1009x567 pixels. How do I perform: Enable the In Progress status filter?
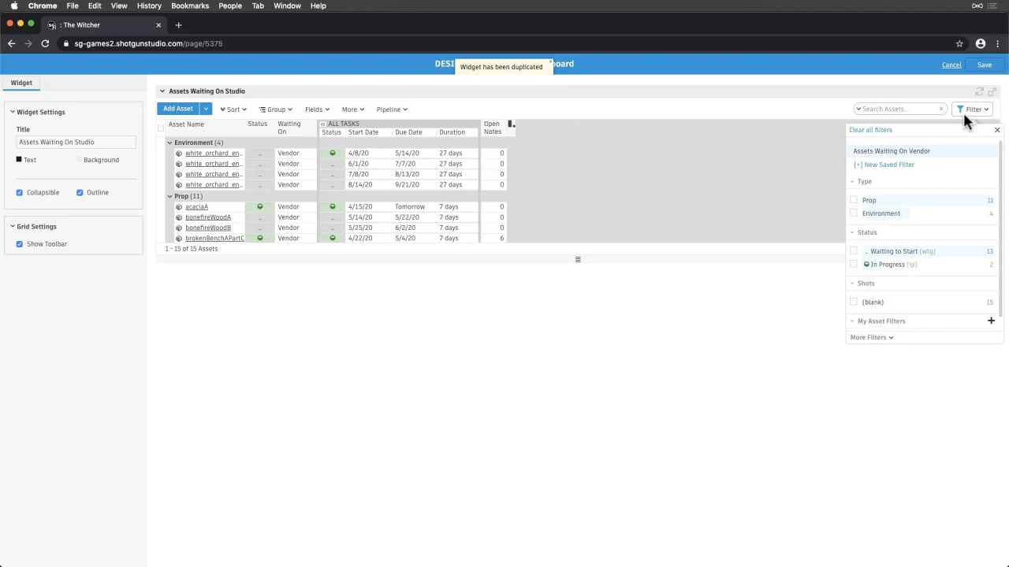[x=854, y=265]
